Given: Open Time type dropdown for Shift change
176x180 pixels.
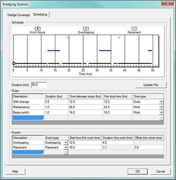Looking at the screenshot, I should click(x=161, y=102).
